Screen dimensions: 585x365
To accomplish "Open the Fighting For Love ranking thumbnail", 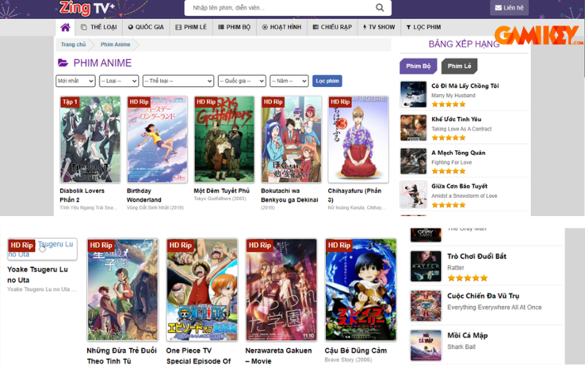I will point(413,161).
